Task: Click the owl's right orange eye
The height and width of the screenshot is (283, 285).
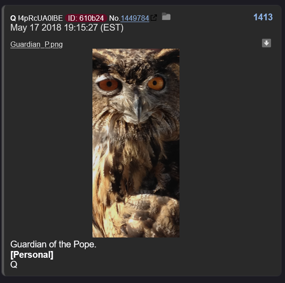Action: (x=156, y=83)
